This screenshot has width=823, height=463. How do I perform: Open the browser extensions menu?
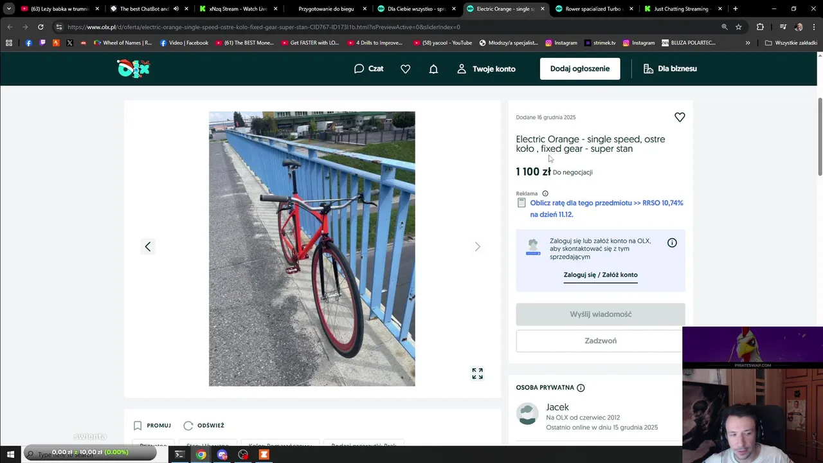click(x=760, y=27)
